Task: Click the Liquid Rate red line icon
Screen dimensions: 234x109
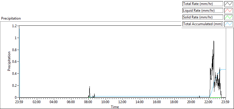Action: (x=229, y=11)
